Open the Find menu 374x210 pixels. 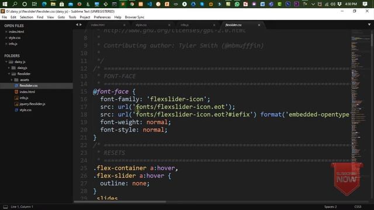[40, 17]
